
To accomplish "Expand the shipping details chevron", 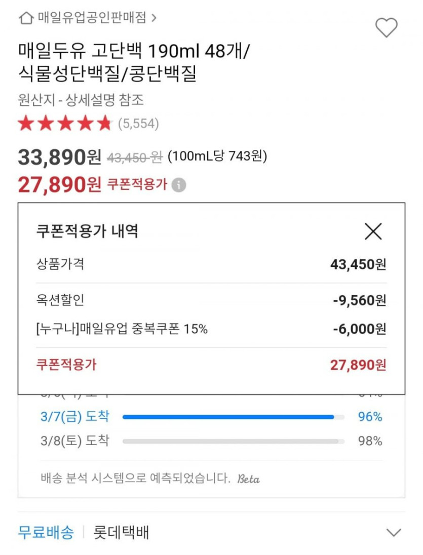I will coord(393,533).
